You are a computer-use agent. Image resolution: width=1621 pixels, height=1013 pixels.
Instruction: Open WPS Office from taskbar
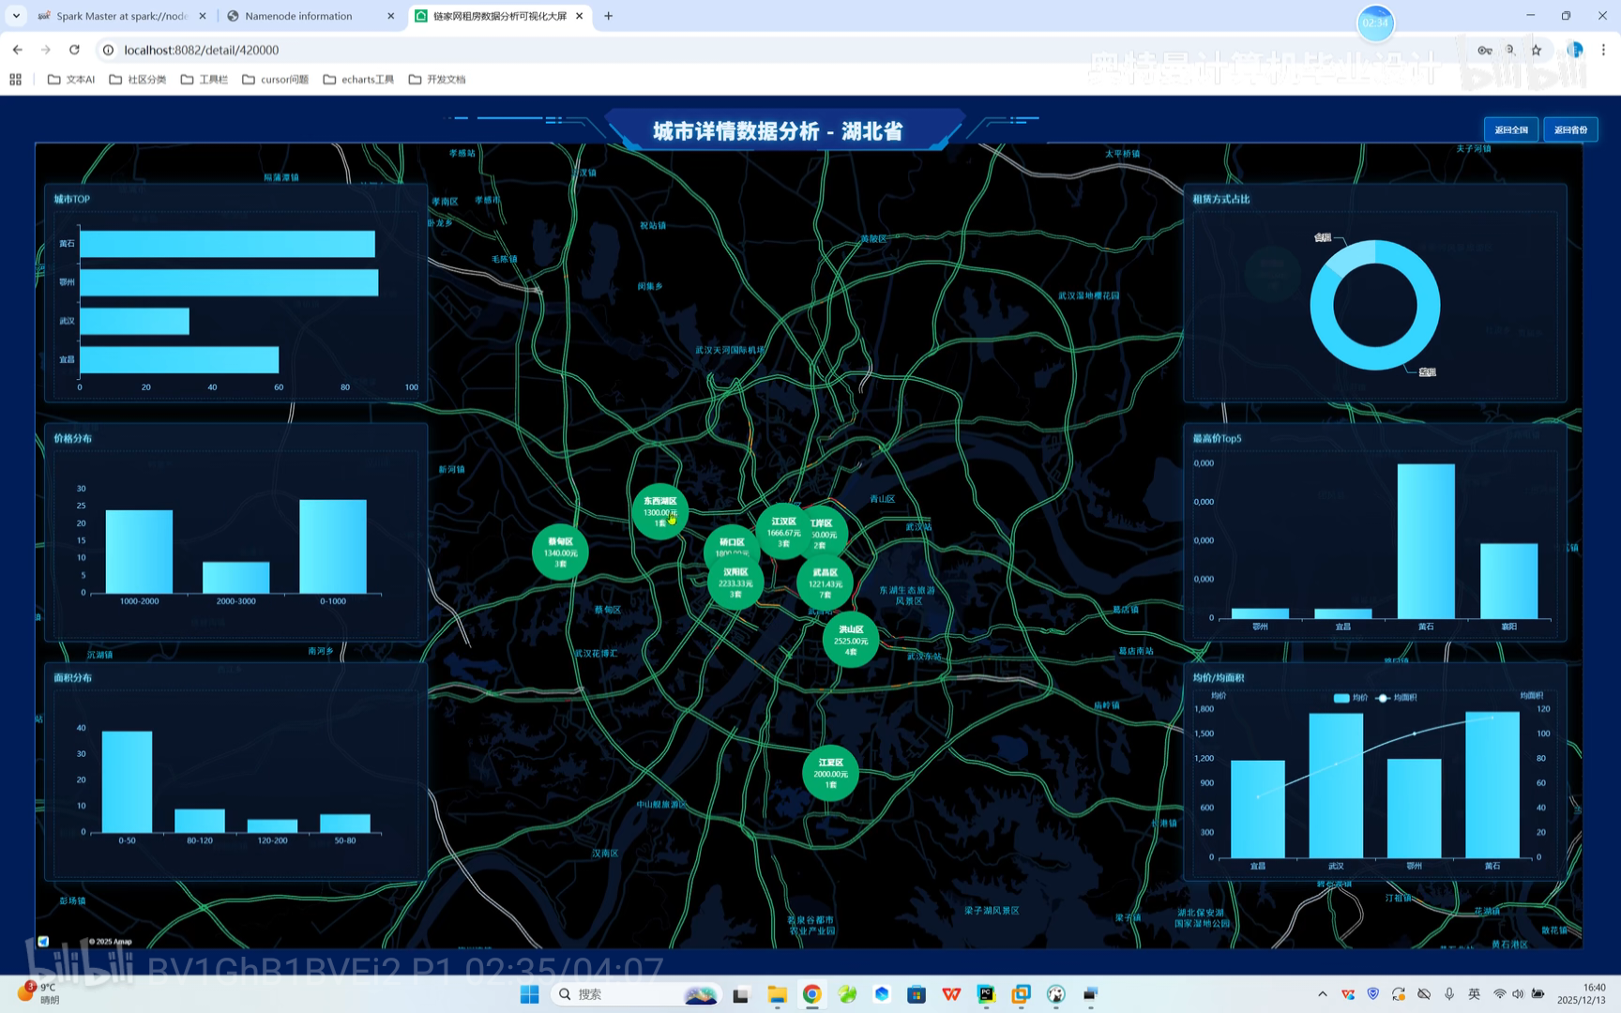[951, 994]
